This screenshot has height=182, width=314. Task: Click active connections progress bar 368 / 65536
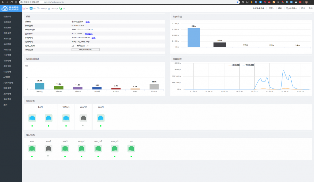[x=86, y=50]
